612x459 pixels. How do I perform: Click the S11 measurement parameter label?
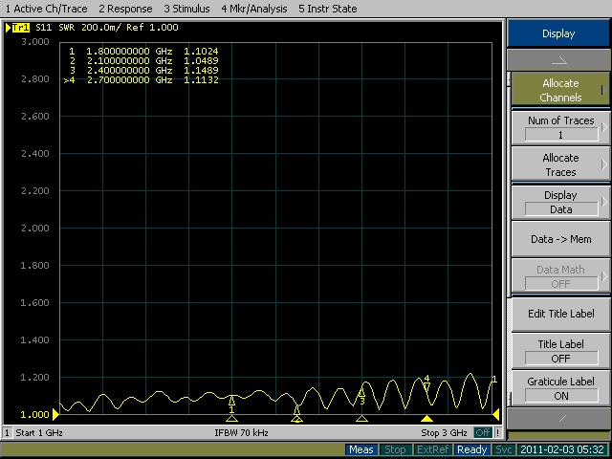(43, 28)
